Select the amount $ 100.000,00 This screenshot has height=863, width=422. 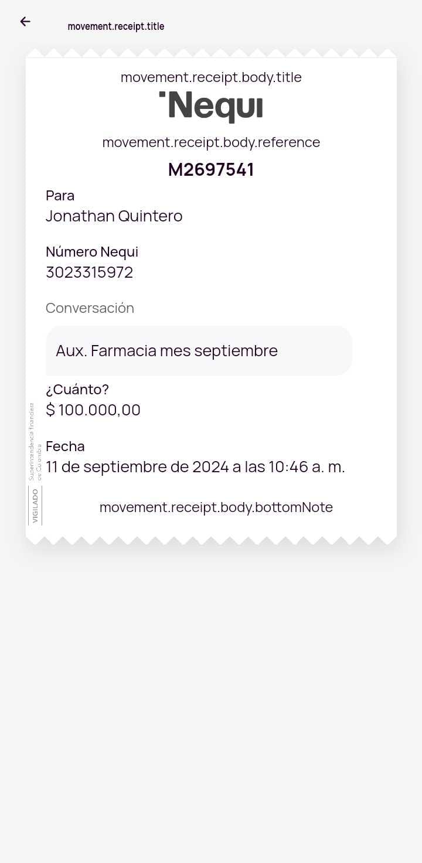click(x=93, y=410)
